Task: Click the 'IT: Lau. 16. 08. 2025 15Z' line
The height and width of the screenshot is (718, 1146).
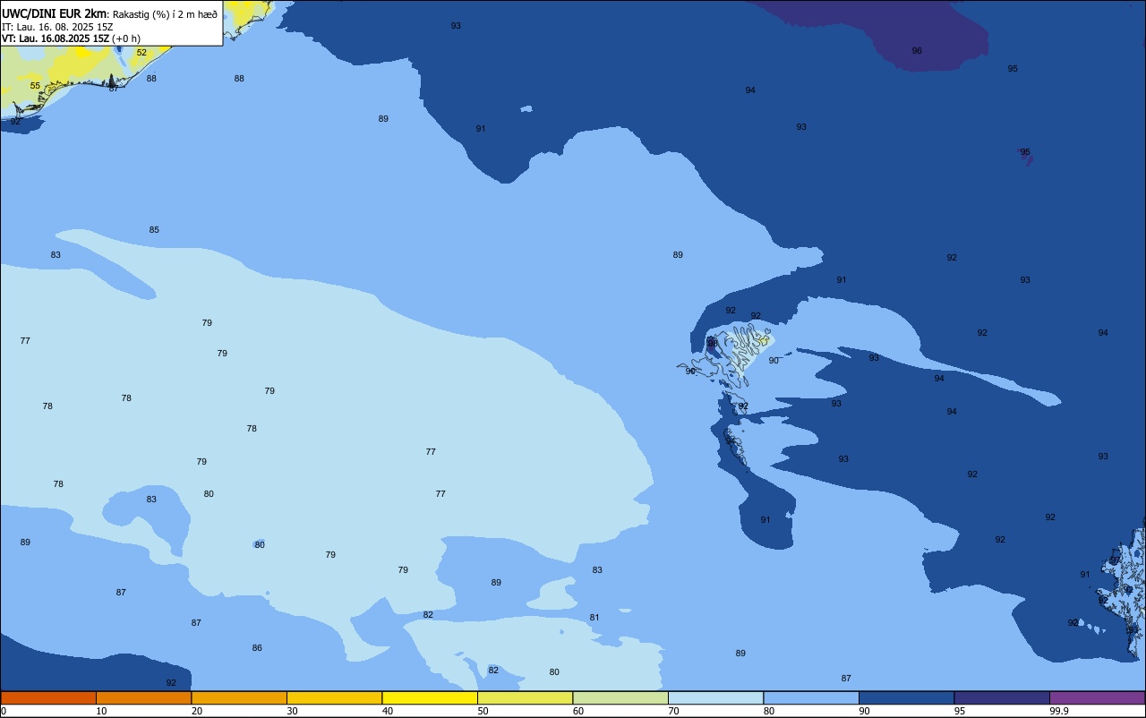Action: pyautogui.click(x=57, y=27)
